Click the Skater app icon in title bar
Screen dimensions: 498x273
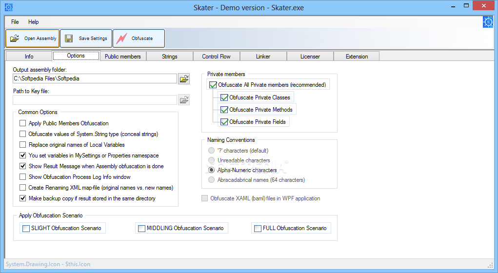(9, 7)
